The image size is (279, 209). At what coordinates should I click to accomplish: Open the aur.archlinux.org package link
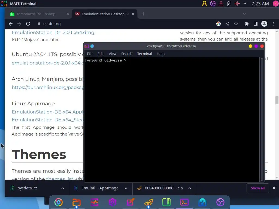coord(47,87)
